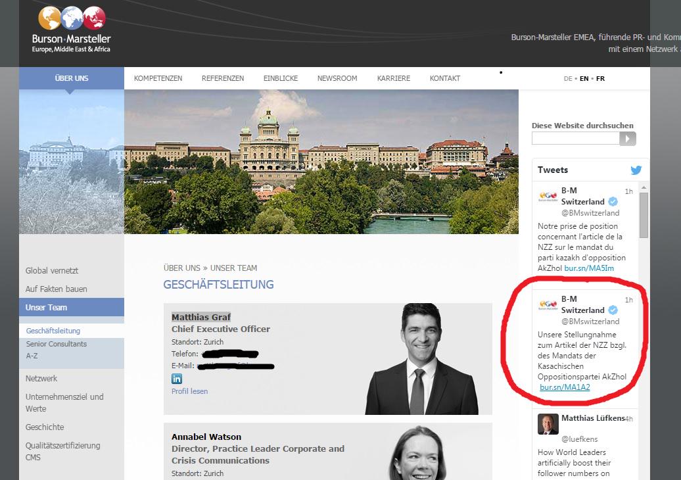681x480 pixels.
Task: Open tweet link bur.sn/MA5Im
Action: [589, 268]
